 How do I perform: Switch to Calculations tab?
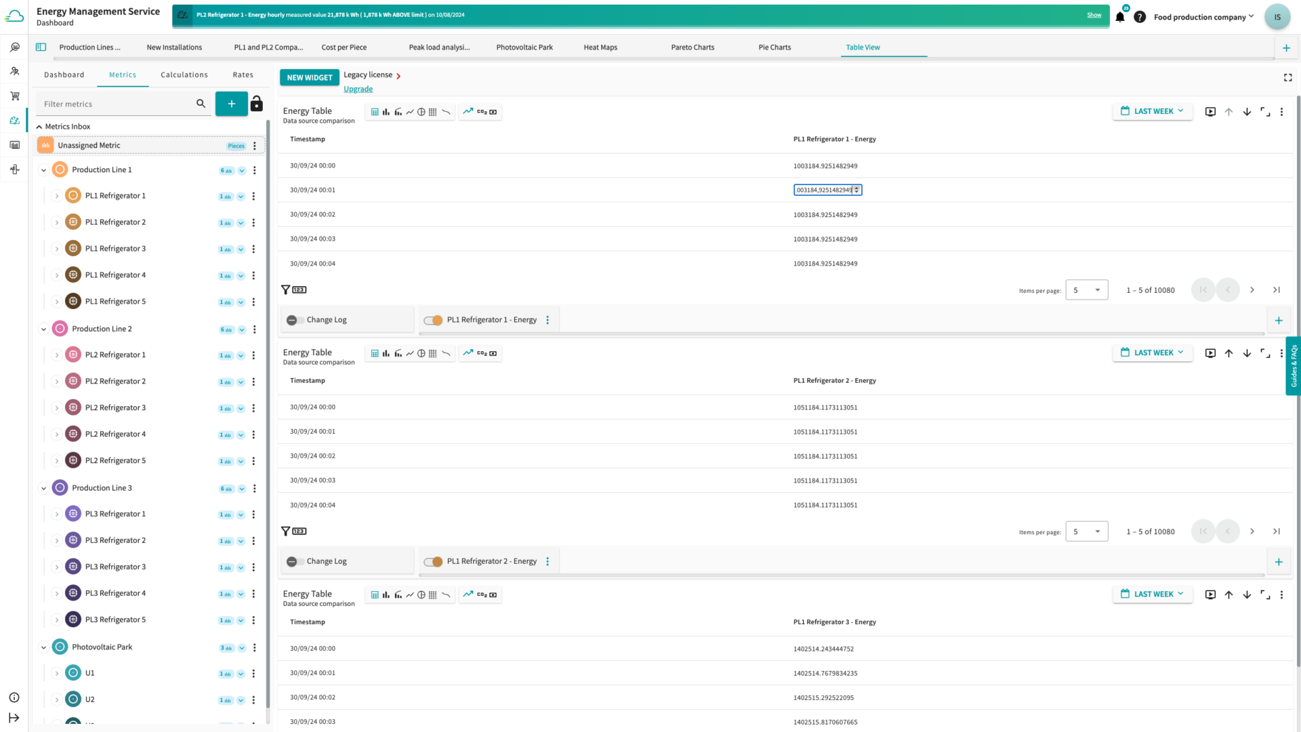click(x=184, y=75)
